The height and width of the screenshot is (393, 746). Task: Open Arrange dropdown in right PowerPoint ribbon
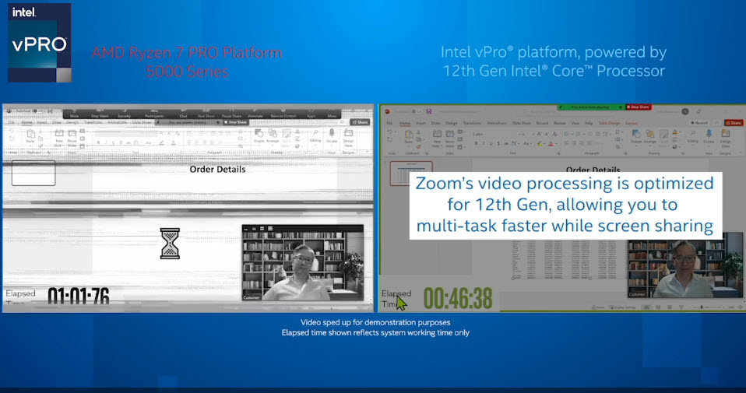tap(650, 137)
